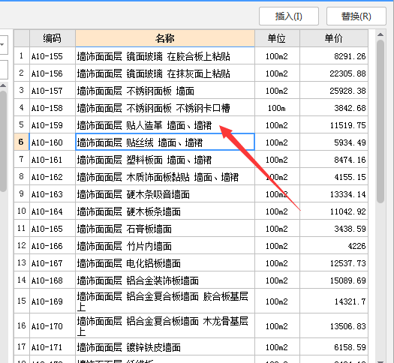Click name 铝合金装饰板墙面
Image resolution: width=394 pixels, height=363 pixels.
[165, 280]
